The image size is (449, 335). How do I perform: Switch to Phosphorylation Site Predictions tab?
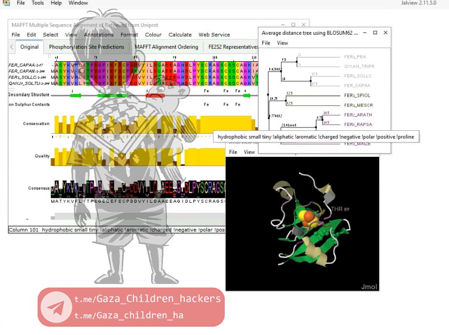coord(86,47)
